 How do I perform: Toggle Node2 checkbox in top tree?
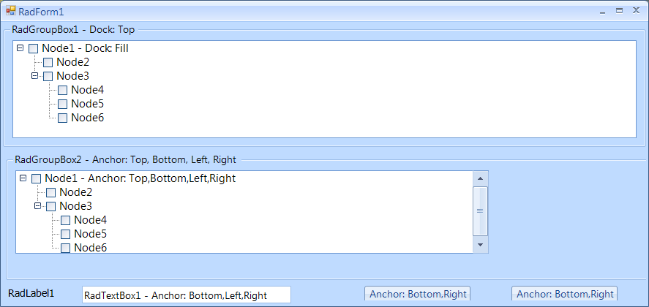click(48, 62)
